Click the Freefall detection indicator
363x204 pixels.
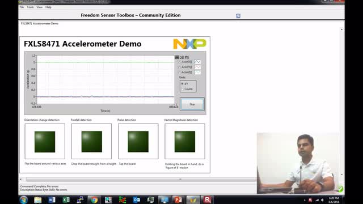[x=92, y=142]
